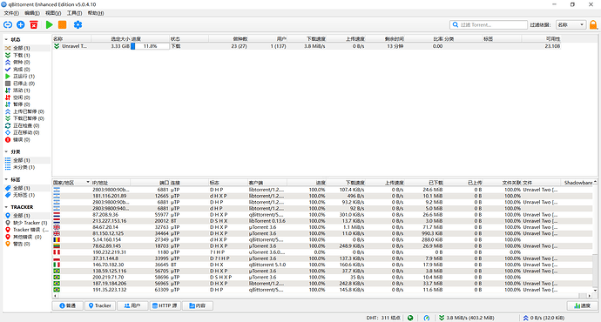Click in the 过滤 Torrent search field
Image resolution: width=601 pixels, height=322 pixels.
489,25
